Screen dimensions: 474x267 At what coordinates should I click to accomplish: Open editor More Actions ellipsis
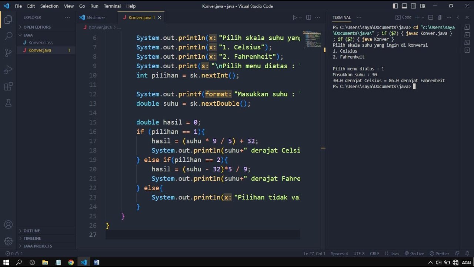point(318,17)
